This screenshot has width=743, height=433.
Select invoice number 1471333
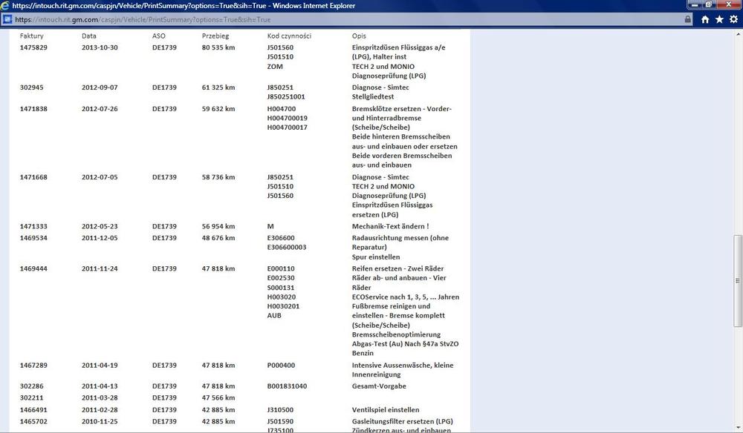tap(33, 226)
